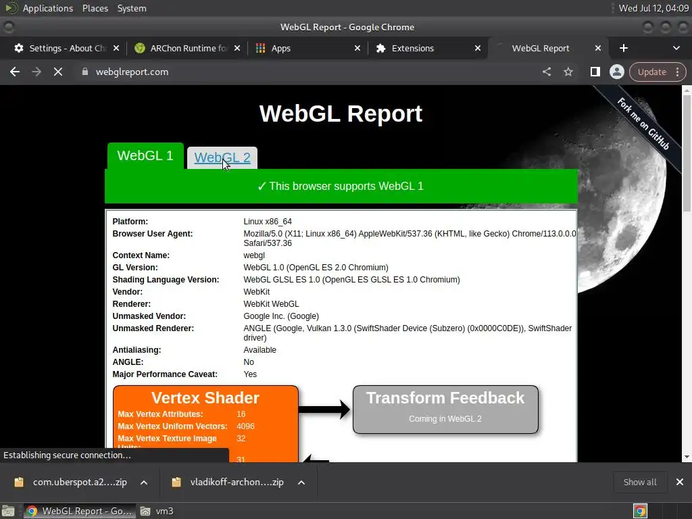Click the 'Google Inc. (Google)' vendor value
Viewport: 692px width, 519px height.
(281, 316)
